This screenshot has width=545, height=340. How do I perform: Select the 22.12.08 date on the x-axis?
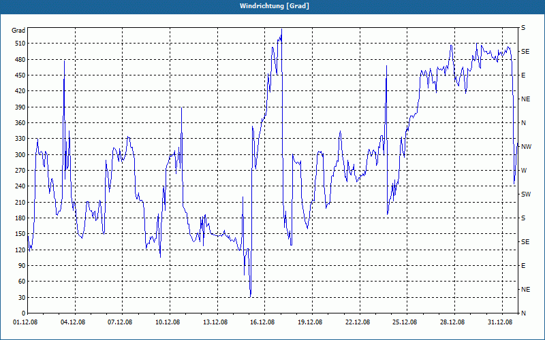pyautogui.click(x=357, y=322)
